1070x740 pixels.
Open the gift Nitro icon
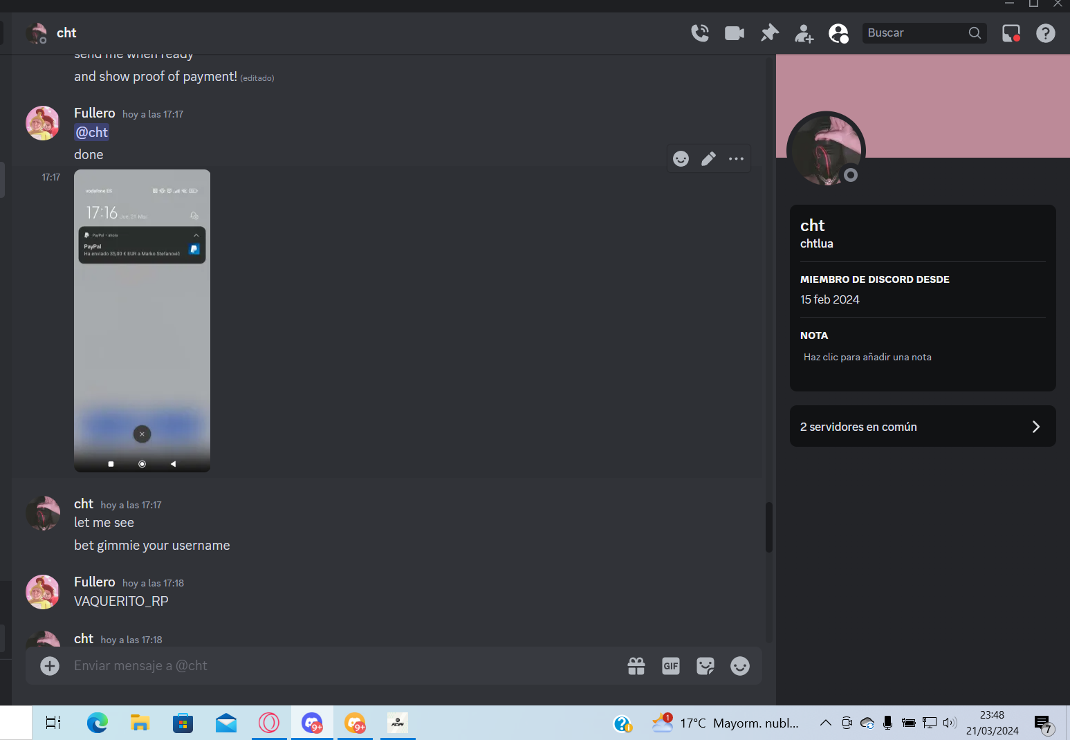tap(636, 665)
